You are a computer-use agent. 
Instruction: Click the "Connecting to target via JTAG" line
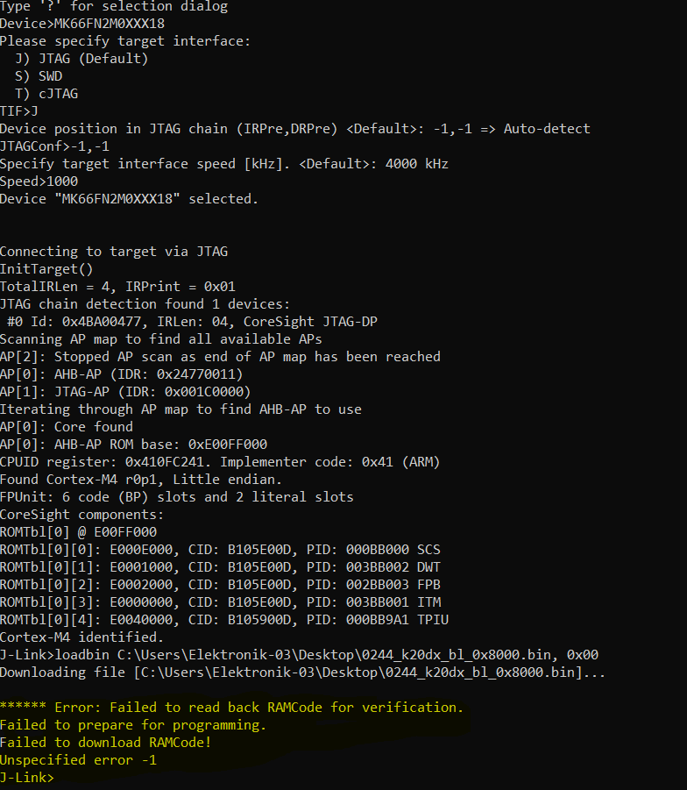tap(113, 252)
